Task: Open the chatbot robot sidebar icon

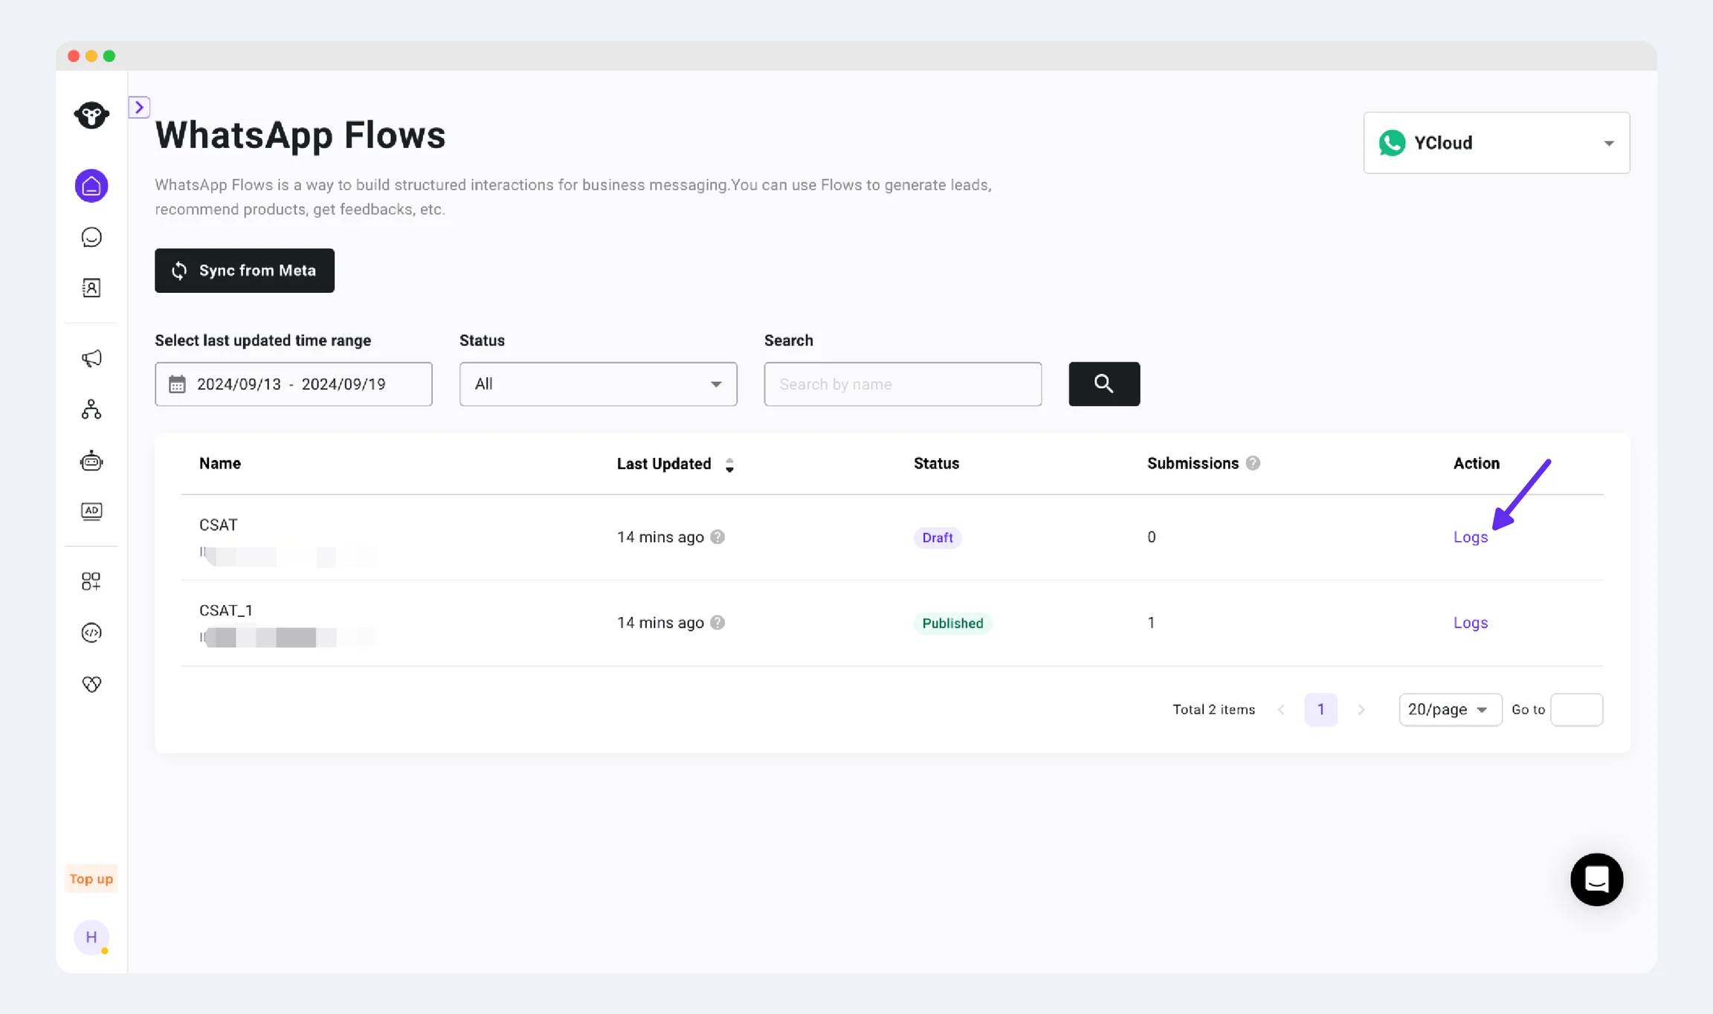Action: [91, 461]
